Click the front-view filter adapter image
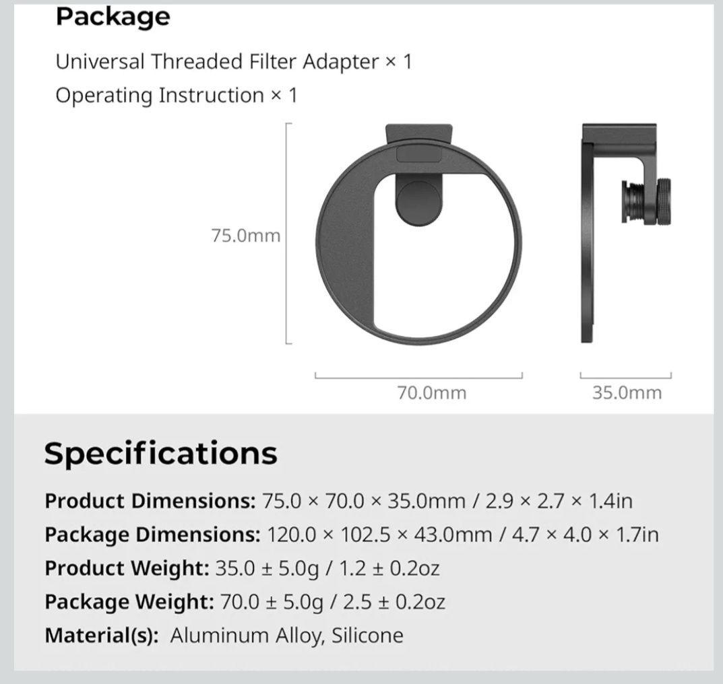This screenshot has height=684, width=723. [418, 234]
